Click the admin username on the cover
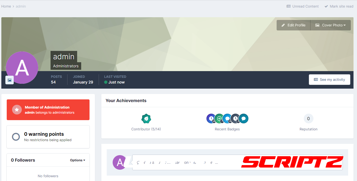This screenshot has width=357, height=181. [64, 57]
